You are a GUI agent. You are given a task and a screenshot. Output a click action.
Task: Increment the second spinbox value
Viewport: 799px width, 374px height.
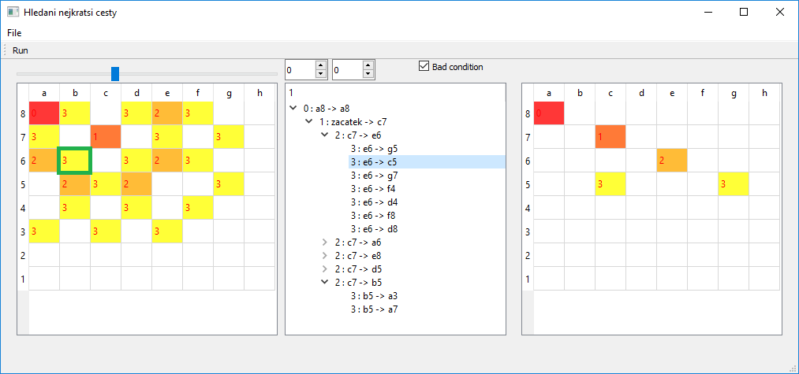click(x=368, y=65)
